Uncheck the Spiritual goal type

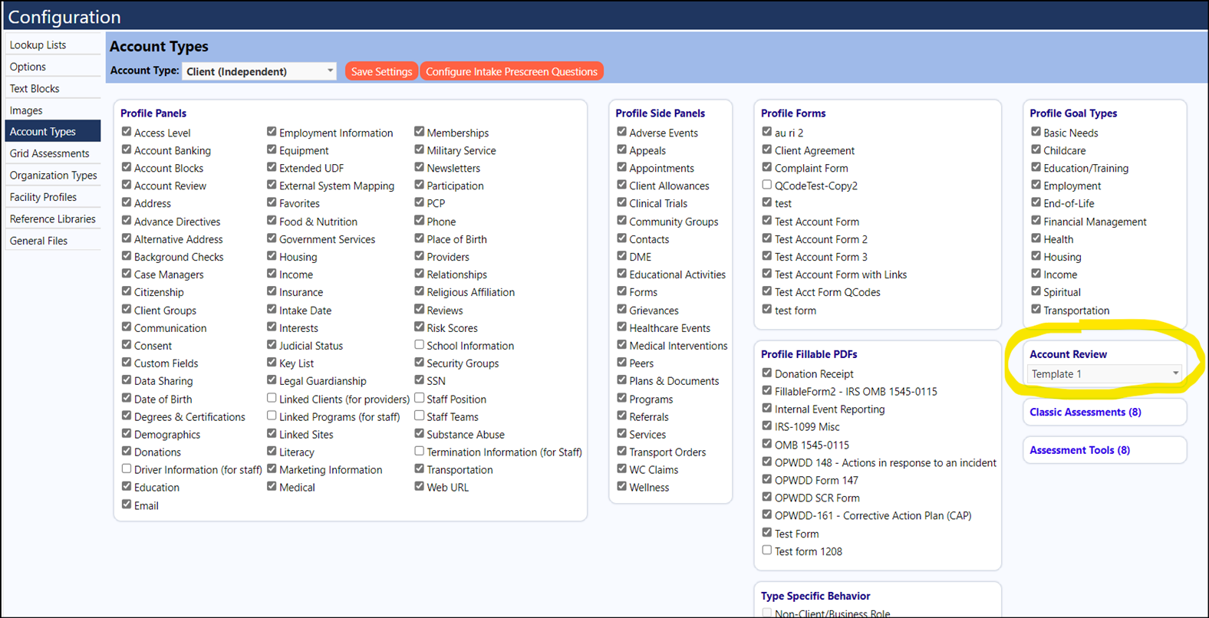[x=1036, y=291]
